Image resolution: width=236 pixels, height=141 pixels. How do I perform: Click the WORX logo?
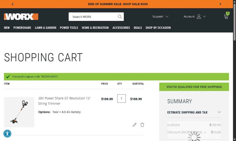pos(21,17)
